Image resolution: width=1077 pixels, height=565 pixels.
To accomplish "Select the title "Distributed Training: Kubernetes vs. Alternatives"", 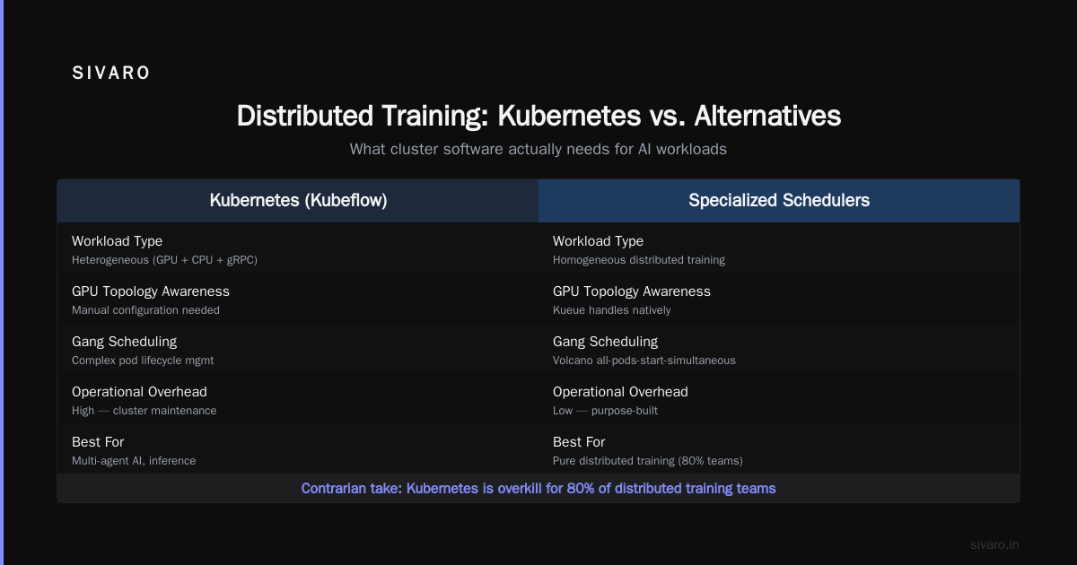I will point(538,117).
